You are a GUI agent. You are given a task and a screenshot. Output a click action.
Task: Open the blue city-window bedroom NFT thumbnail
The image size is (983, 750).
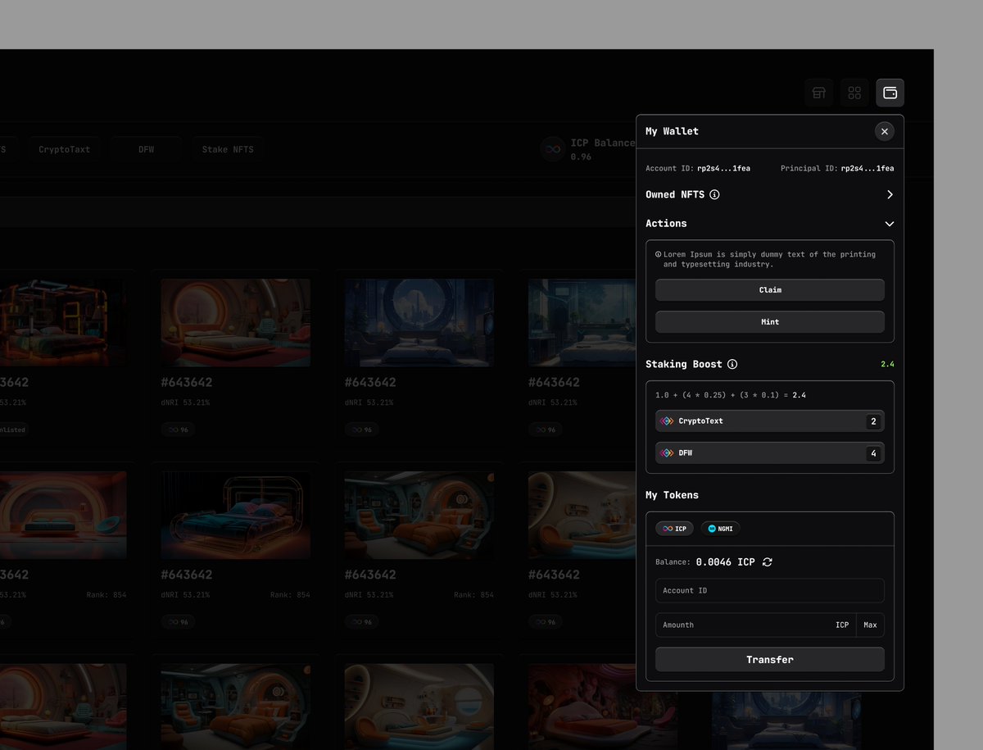(x=419, y=322)
